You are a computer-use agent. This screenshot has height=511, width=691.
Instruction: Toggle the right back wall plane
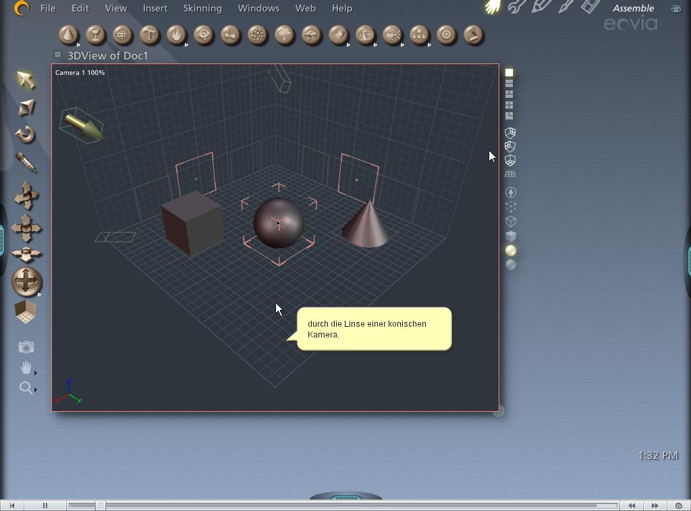(x=510, y=133)
